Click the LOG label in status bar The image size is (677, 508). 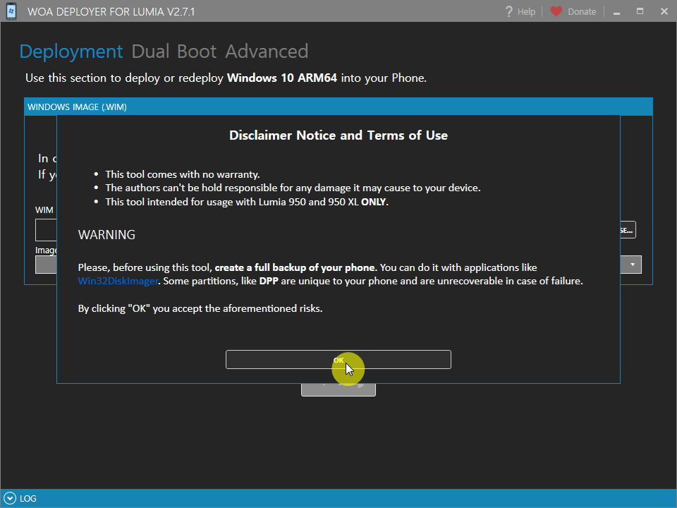(x=28, y=499)
